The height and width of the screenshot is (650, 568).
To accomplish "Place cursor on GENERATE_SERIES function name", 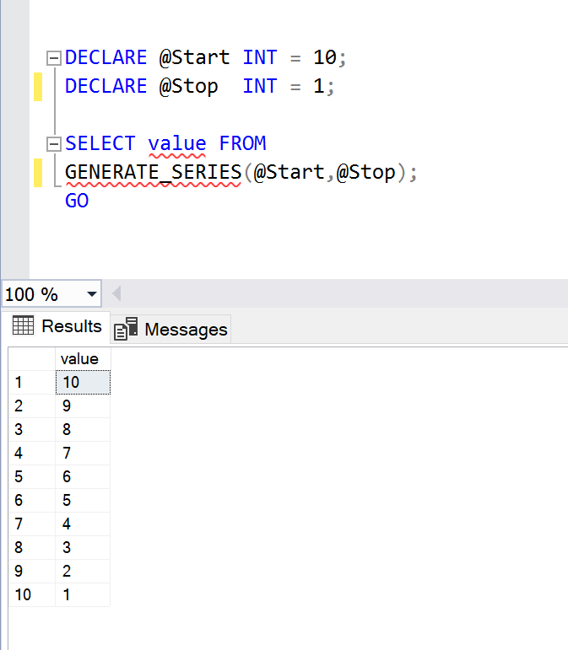I will click(x=152, y=173).
